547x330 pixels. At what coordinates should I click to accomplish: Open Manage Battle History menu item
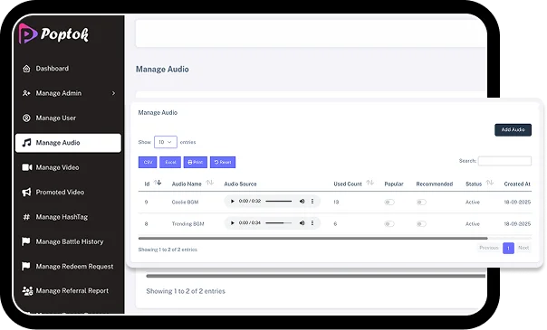(70, 241)
